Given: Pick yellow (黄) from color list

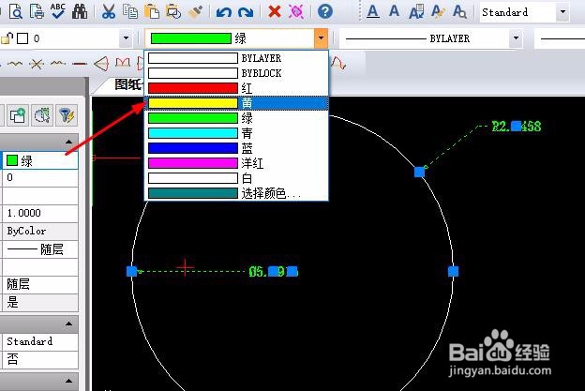Looking at the screenshot, I should tap(236, 103).
